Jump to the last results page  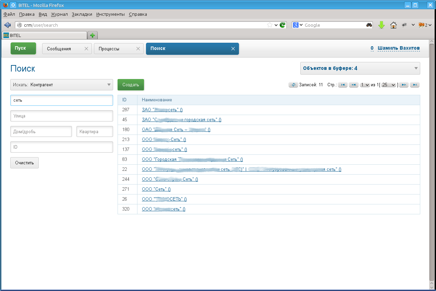(415, 85)
